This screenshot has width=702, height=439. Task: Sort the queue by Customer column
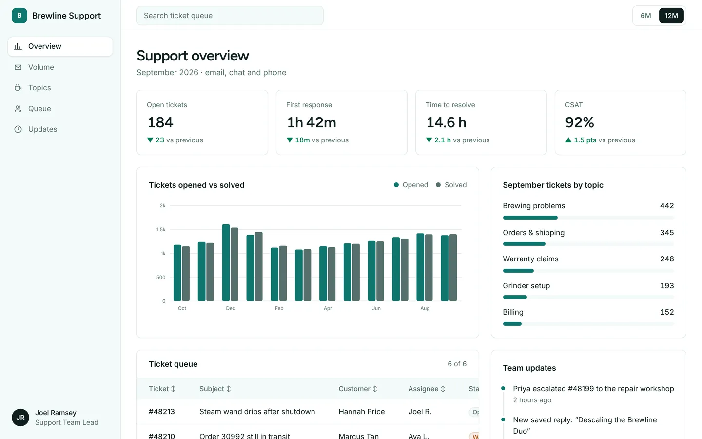(358, 389)
